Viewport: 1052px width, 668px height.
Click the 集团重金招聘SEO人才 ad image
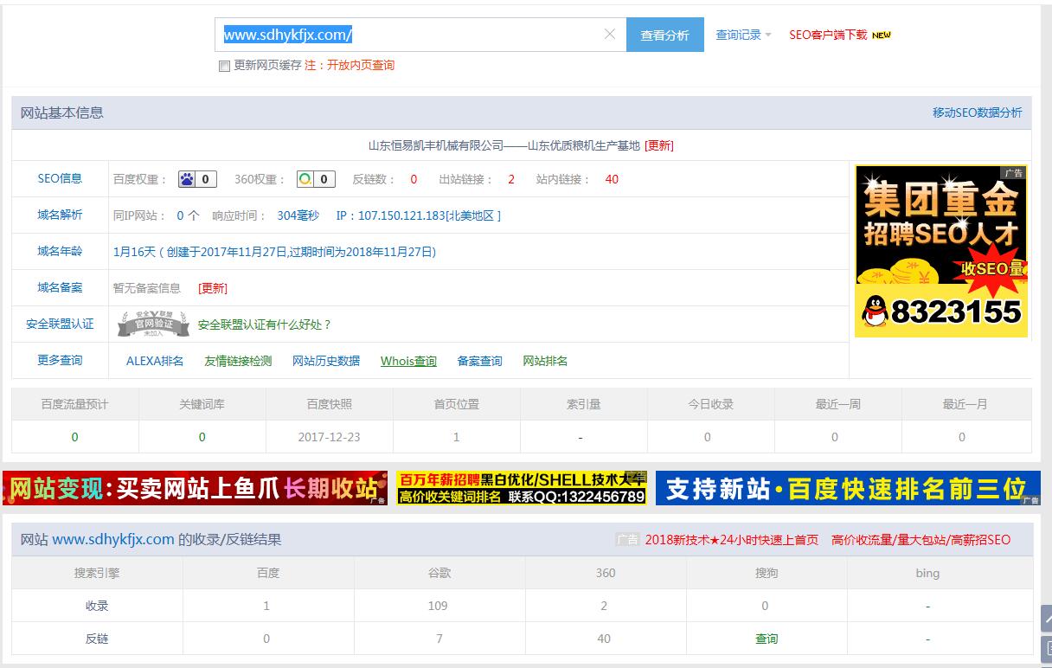pos(941,251)
